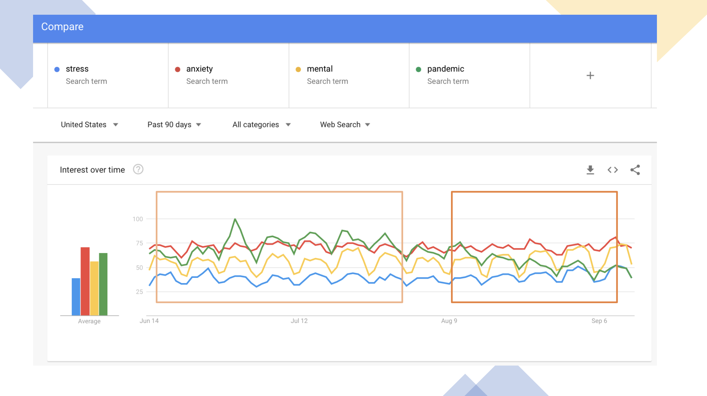
Task: Click the green dot beside pandemic
Action: pyautogui.click(x=418, y=69)
